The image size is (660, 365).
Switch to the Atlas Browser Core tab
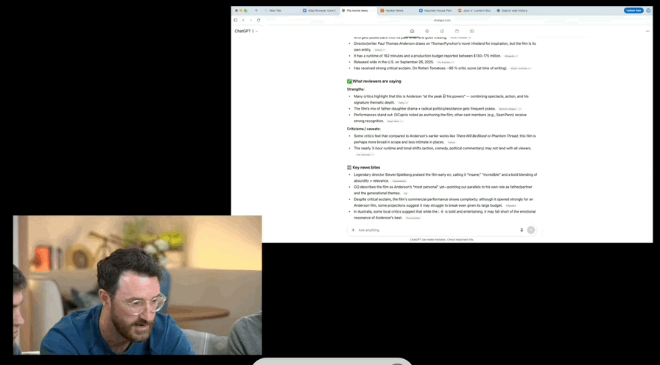click(319, 10)
